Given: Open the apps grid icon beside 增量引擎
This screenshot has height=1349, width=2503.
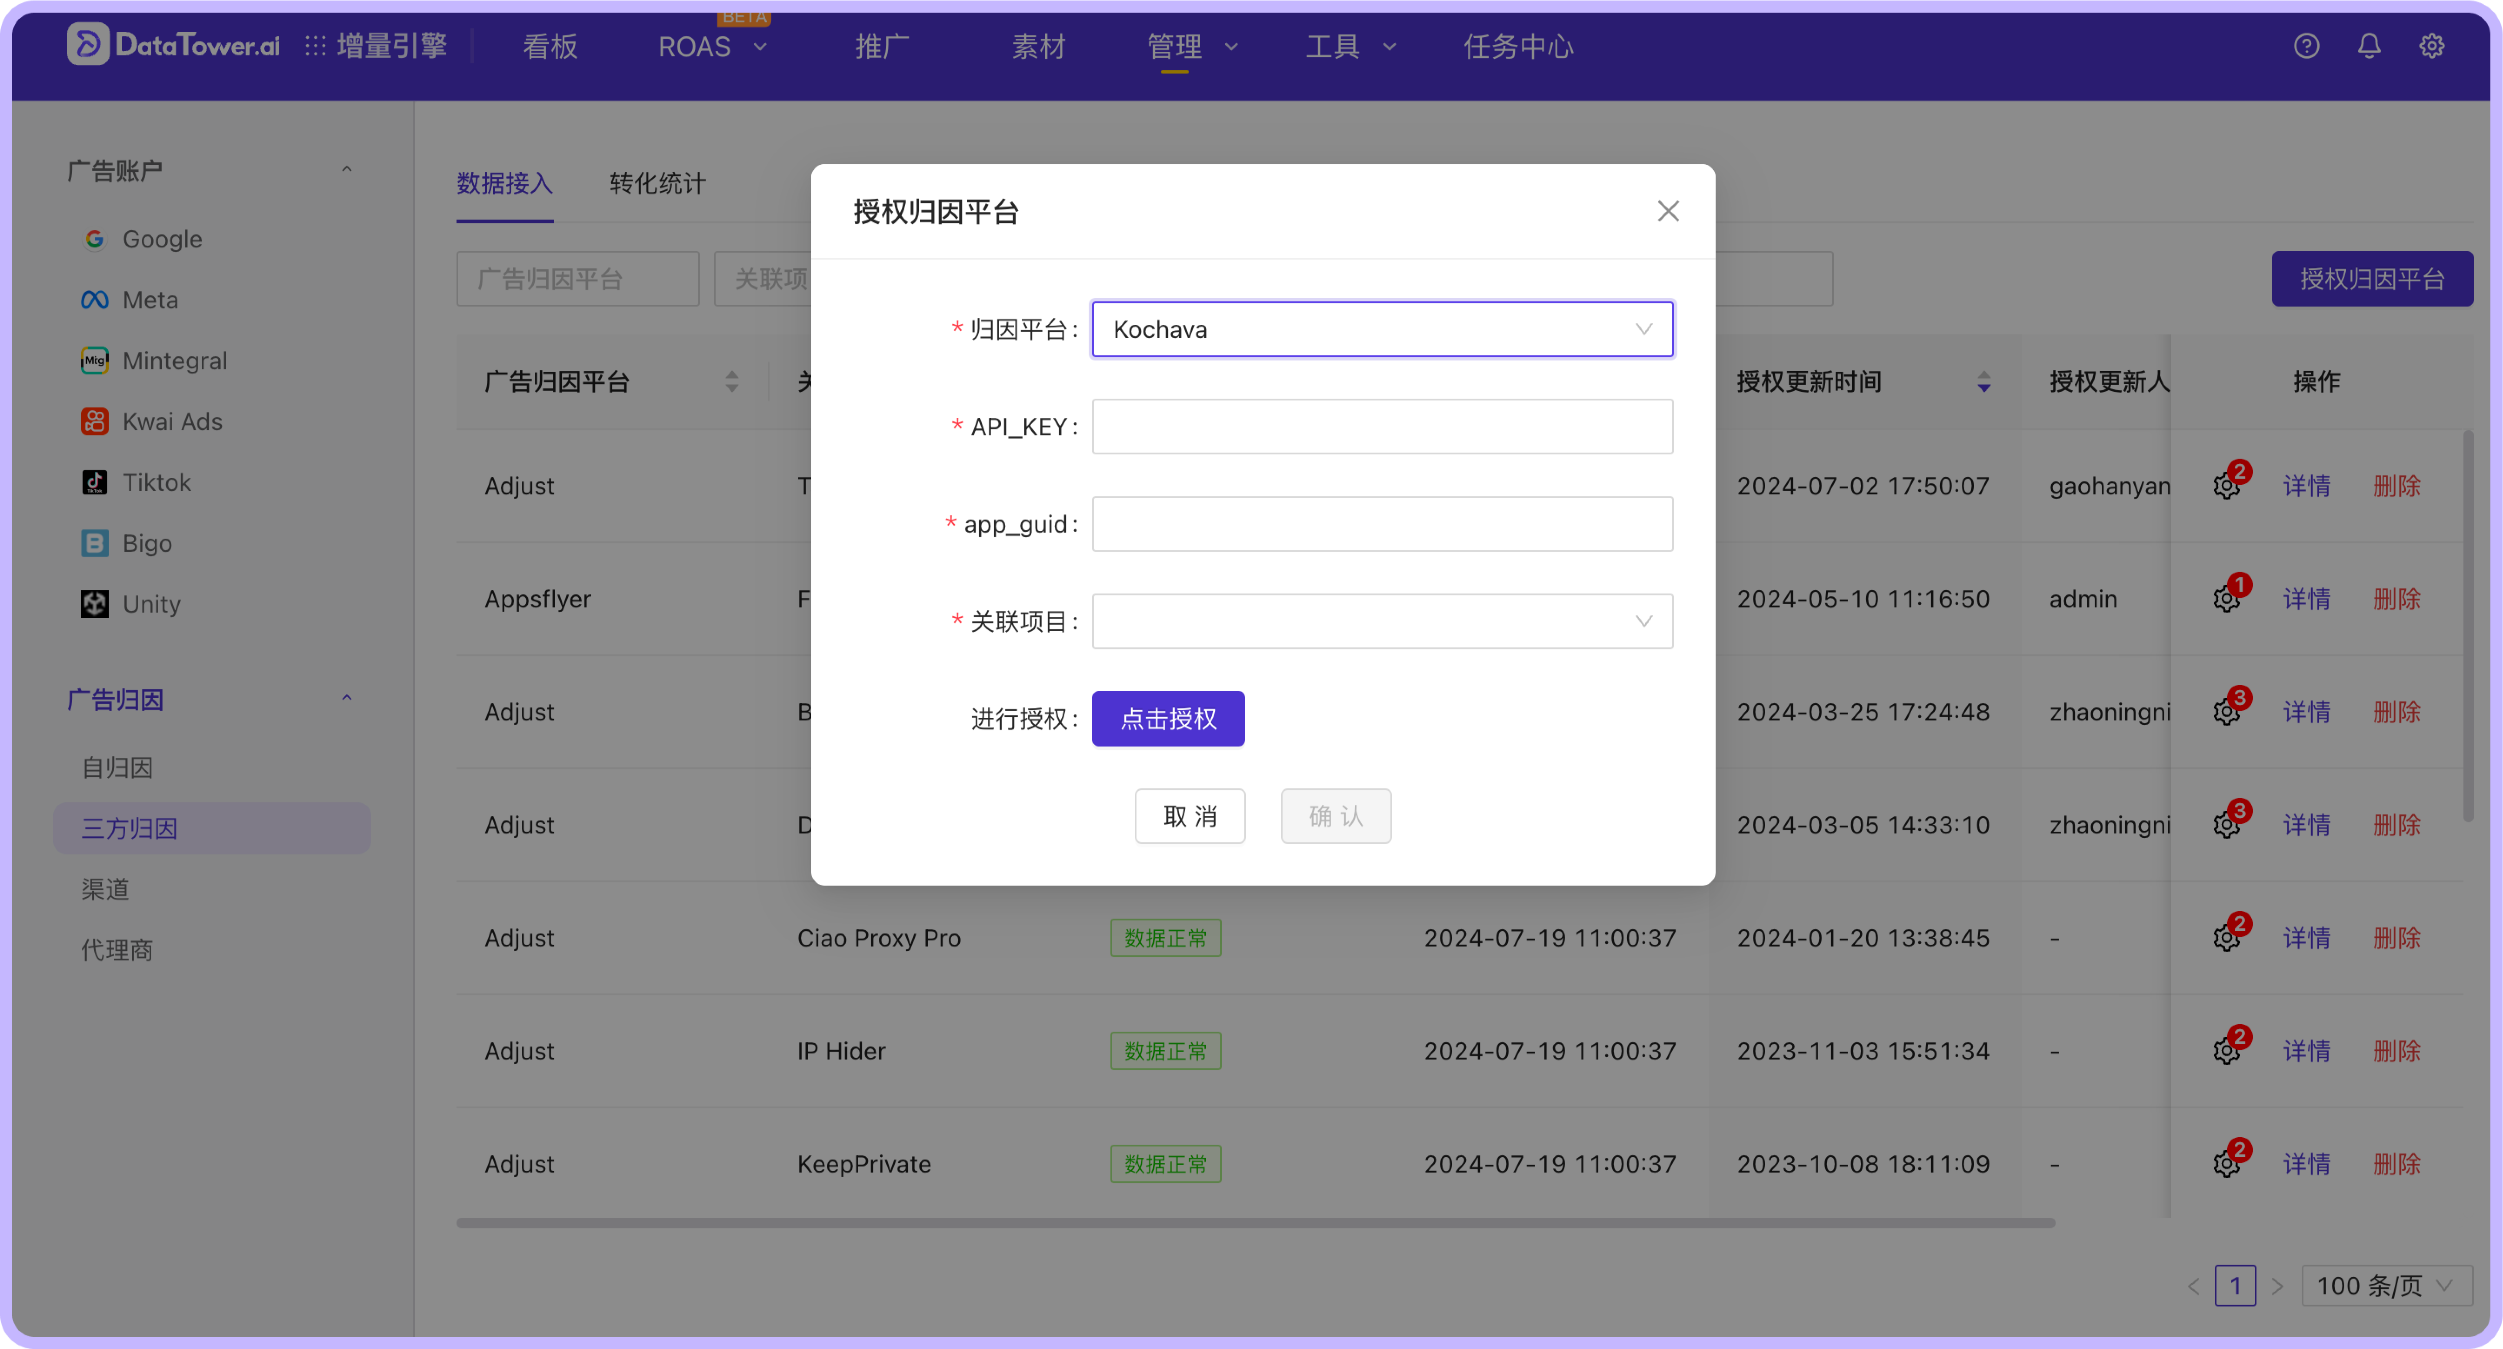Looking at the screenshot, I should point(315,46).
